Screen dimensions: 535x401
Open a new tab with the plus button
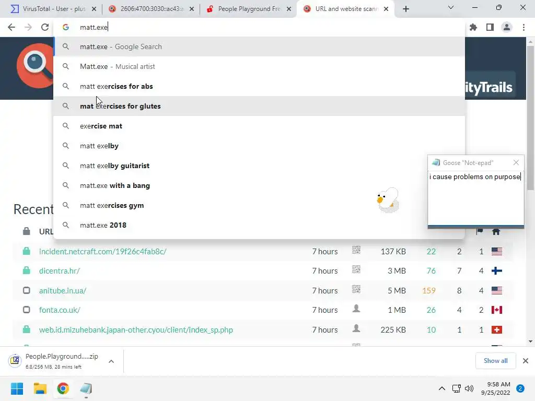(x=405, y=9)
